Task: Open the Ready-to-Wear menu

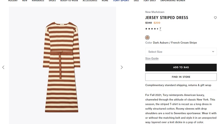Action: [69, 1]
